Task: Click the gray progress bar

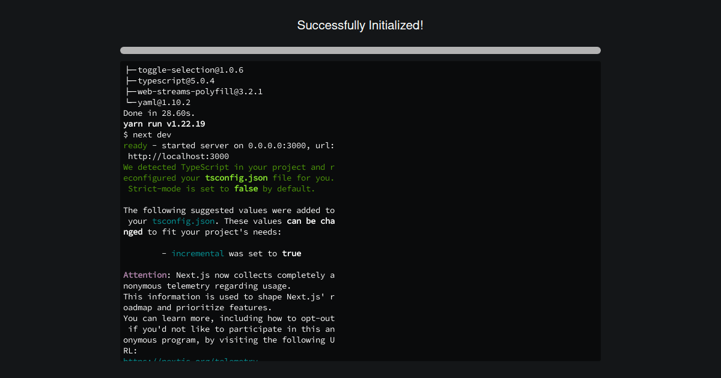Action: tap(360, 50)
